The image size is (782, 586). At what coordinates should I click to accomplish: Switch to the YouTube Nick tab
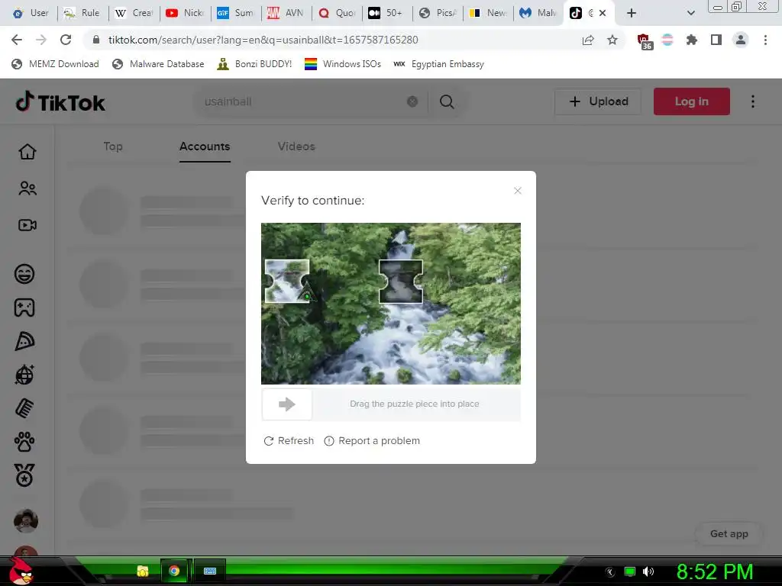pyautogui.click(x=185, y=13)
